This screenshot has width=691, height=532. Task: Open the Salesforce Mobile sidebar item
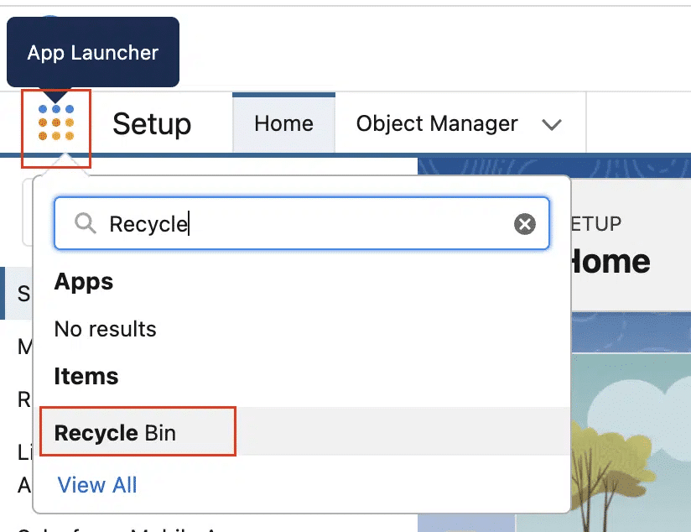[25, 526]
